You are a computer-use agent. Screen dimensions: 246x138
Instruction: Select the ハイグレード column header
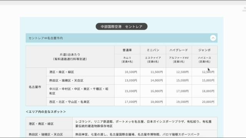click(x=179, y=50)
